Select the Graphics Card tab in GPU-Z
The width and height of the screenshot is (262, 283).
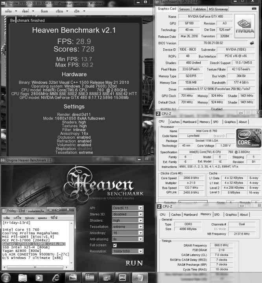(x=167, y=9)
